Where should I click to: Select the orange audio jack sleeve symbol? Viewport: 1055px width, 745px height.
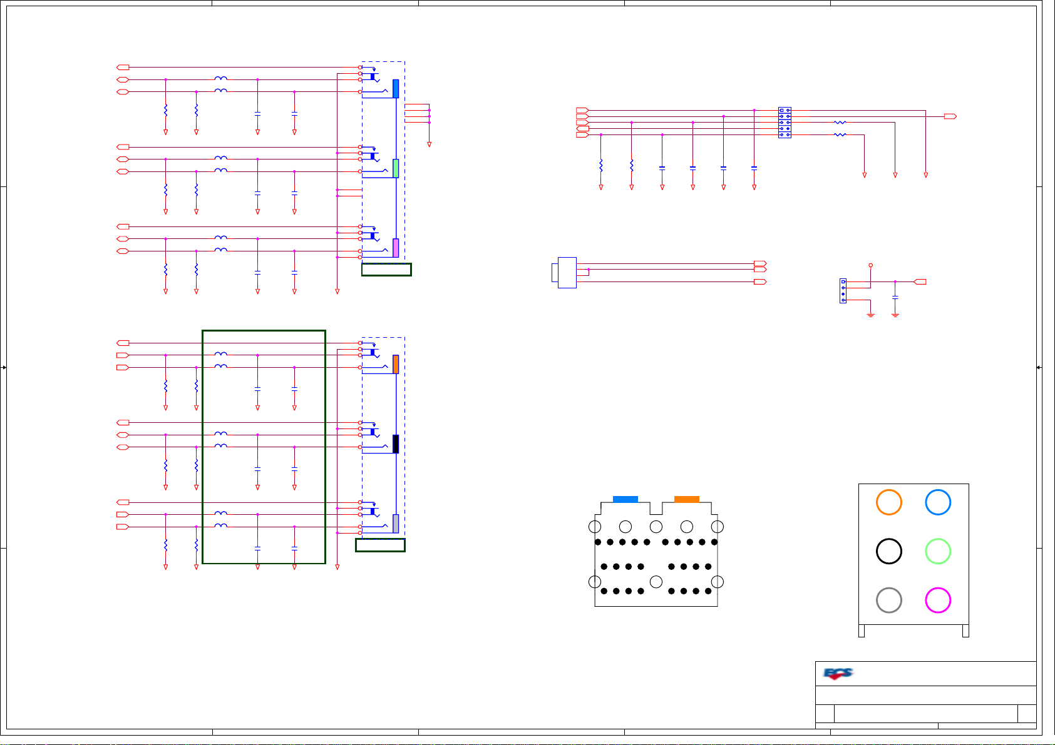(x=396, y=365)
